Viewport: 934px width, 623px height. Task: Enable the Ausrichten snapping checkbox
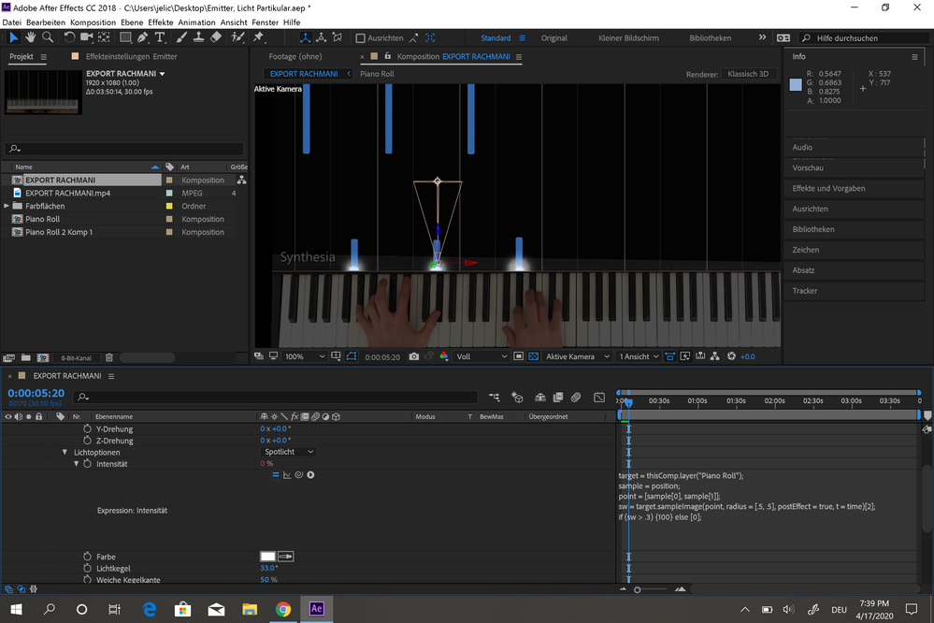click(361, 38)
